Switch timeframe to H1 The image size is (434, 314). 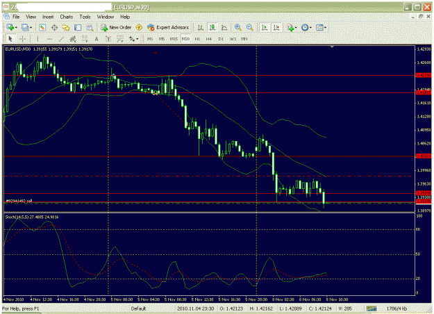[x=197, y=39]
